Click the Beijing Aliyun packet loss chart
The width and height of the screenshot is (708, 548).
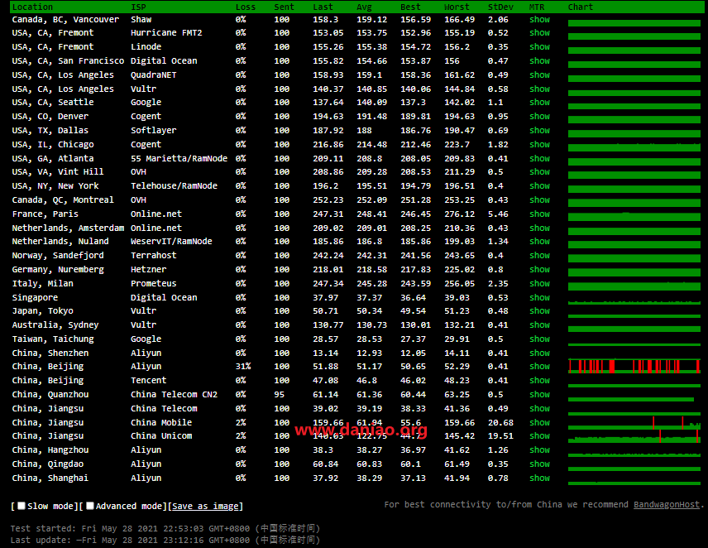click(634, 367)
